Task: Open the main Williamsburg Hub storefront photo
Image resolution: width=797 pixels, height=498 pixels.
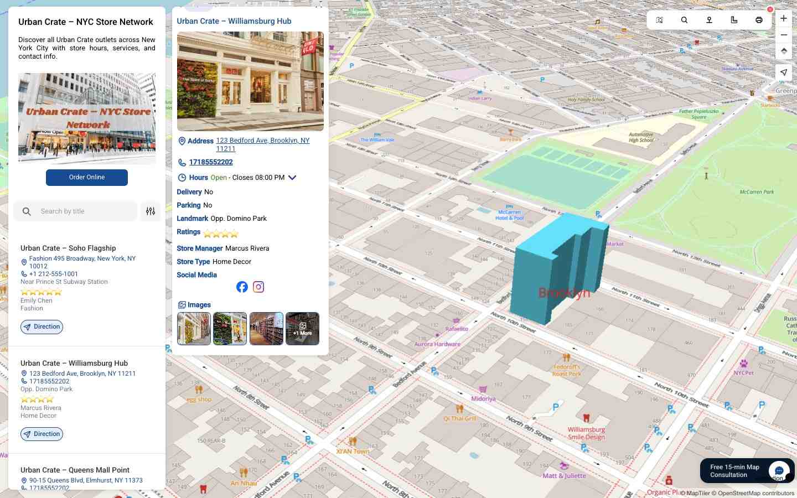Action: pos(250,81)
